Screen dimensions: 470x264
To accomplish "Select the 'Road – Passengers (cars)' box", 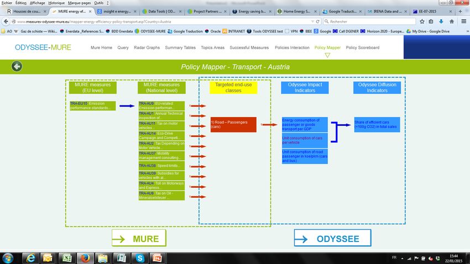I will click(233, 124).
